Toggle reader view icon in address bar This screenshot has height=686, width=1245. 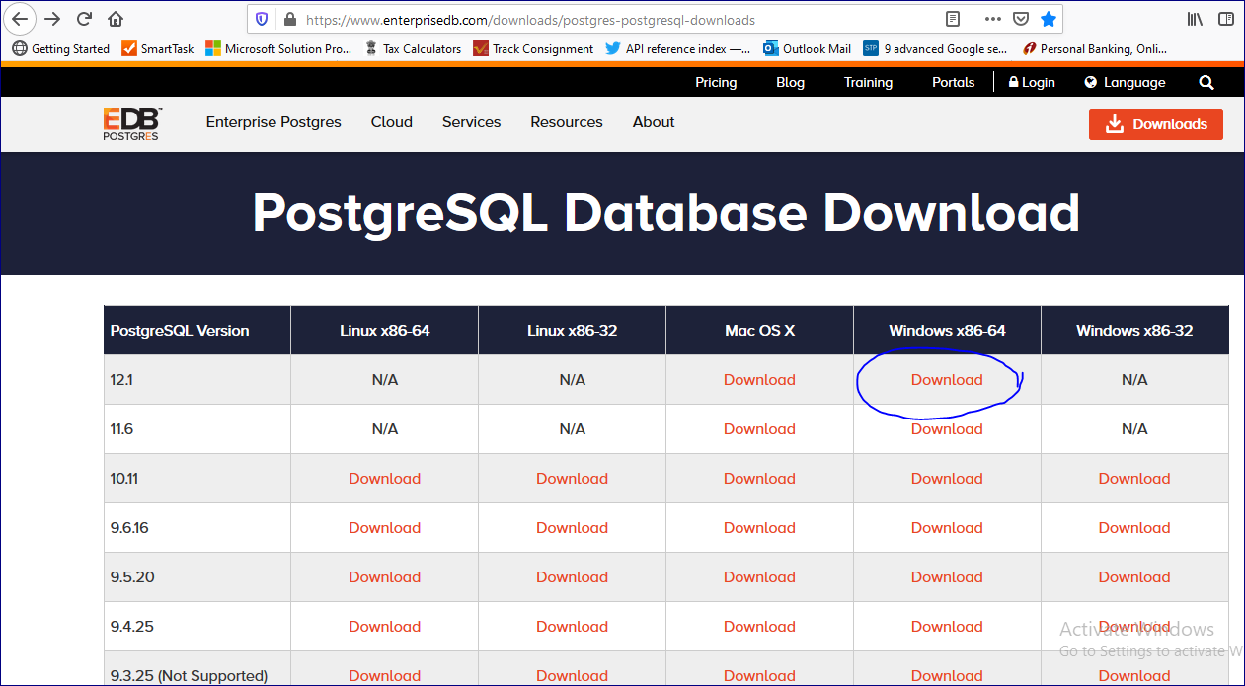click(952, 19)
